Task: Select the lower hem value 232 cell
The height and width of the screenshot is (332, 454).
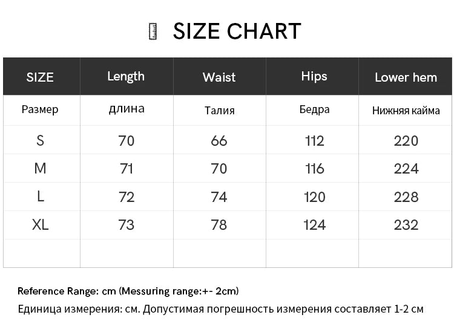Action: [406, 225]
